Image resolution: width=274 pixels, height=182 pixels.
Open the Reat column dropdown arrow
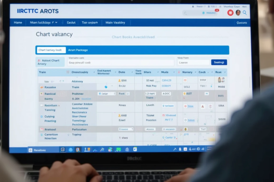click(x=225, y=72)
